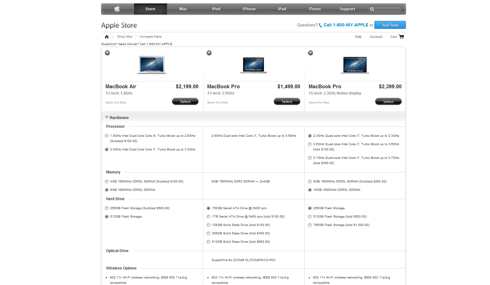
Task: Choose 4GB 1600MHz DDR3L memory
Action: point(107,182)
